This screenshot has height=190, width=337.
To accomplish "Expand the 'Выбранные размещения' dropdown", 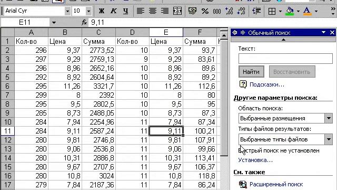I will pos(329,118).
